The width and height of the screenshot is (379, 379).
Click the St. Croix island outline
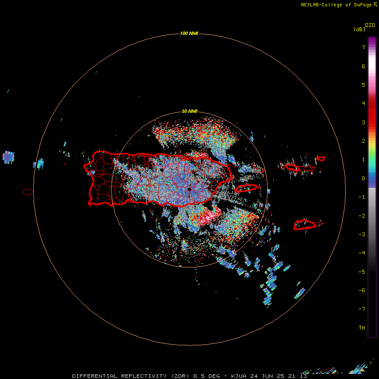tap(306, 225)
